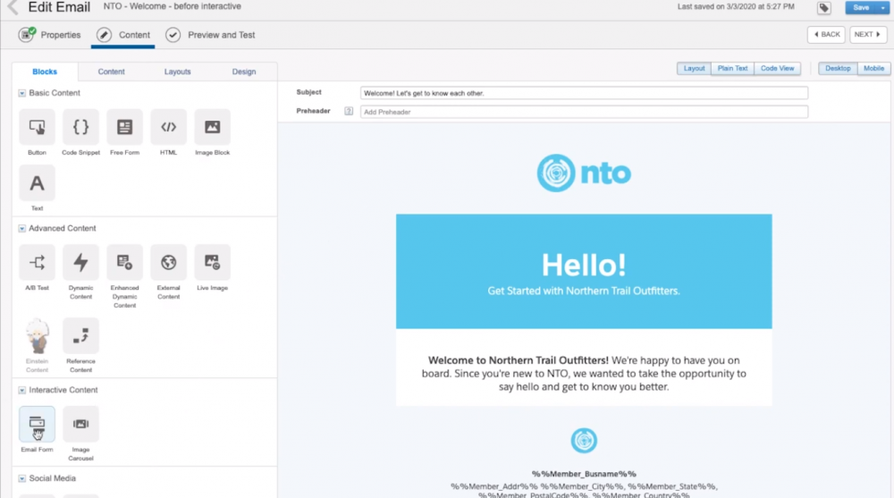The height and width of the screenshot is (498, 894).
Task: Open the Properties step
Action: [49, 35]
